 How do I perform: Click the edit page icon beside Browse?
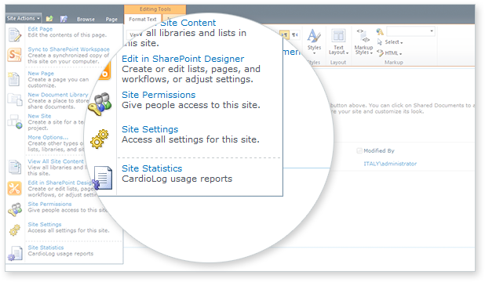(64, 19)
